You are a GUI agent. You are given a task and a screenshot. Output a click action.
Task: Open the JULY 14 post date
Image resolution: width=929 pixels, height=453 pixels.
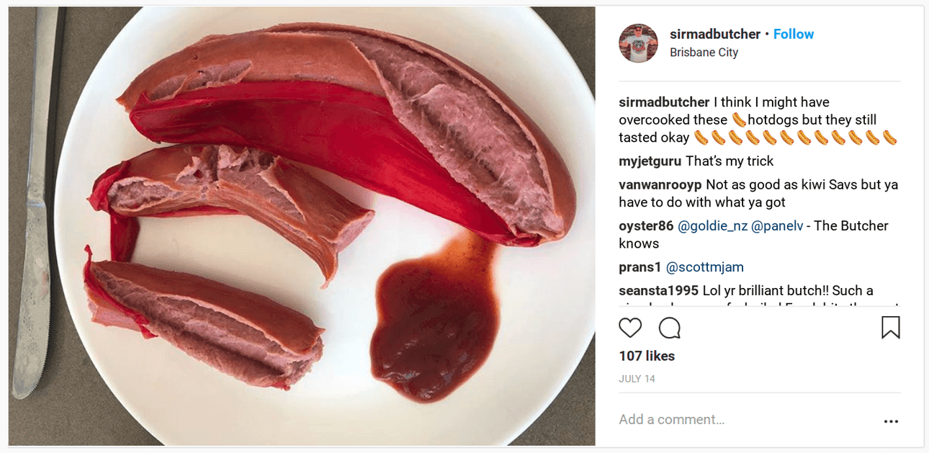coord(637,379)
